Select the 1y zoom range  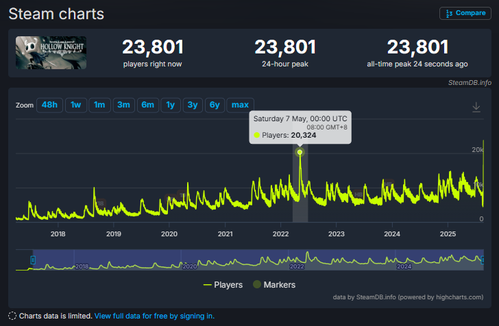click(x=171, y=105)
